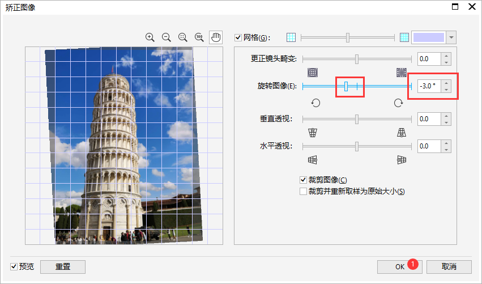Click the leaning tower preview image
The image size is (482, 284).
coord(124,146)
